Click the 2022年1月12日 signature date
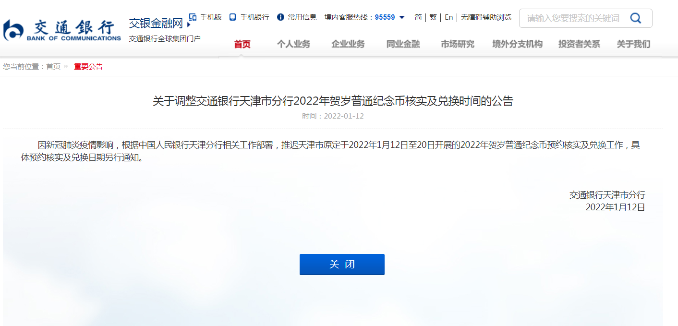Screen dimensions: 678x326 (616, 207)
